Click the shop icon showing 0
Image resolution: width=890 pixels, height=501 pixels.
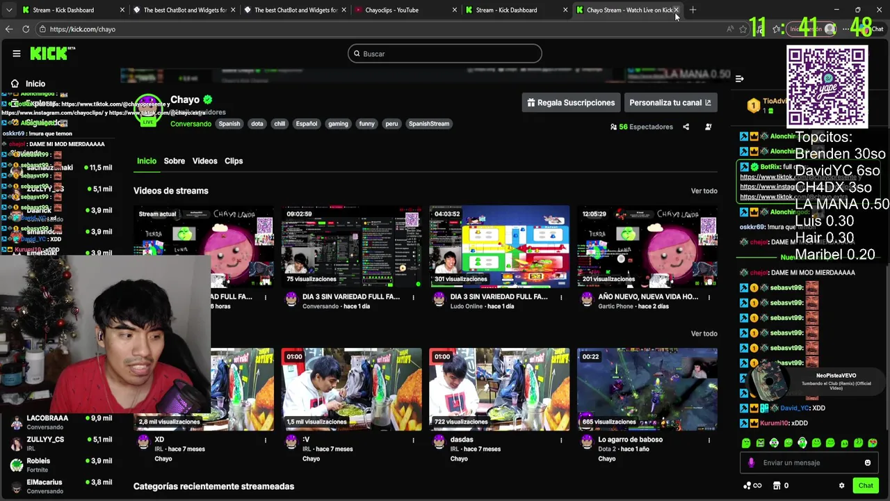pyautogui.click(x=782, y=486)
